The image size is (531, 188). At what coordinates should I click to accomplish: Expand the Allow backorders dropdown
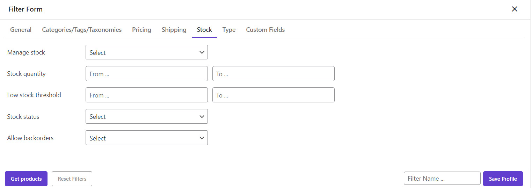146,138
